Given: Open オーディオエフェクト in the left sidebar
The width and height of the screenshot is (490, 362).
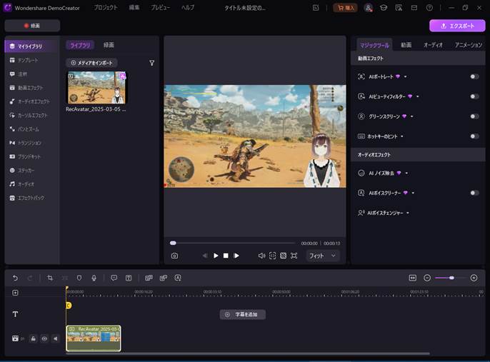Looking at the screenshot, I should (x=32, y=101).
